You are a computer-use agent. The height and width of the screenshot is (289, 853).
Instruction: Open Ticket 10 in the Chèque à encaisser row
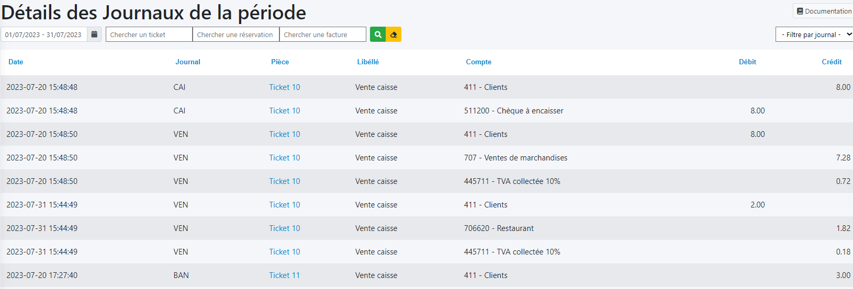(285, 111)
